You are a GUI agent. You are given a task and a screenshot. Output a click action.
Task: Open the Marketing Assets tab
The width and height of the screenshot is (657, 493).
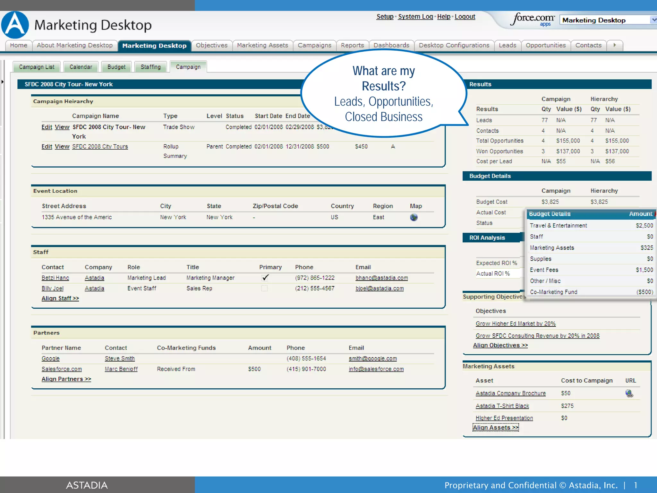pos(262,45)
